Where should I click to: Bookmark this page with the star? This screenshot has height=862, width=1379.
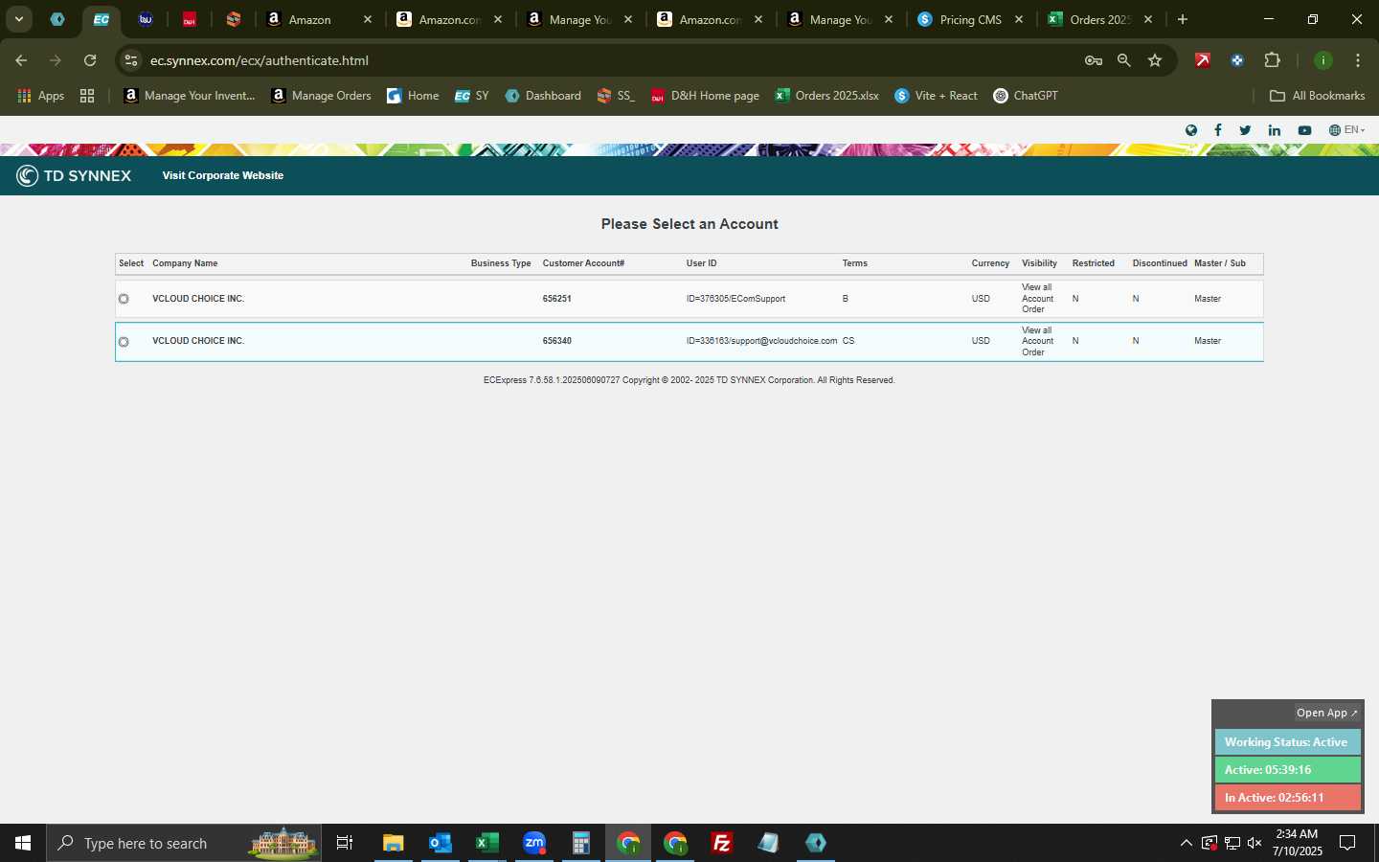click(1155, 60)
